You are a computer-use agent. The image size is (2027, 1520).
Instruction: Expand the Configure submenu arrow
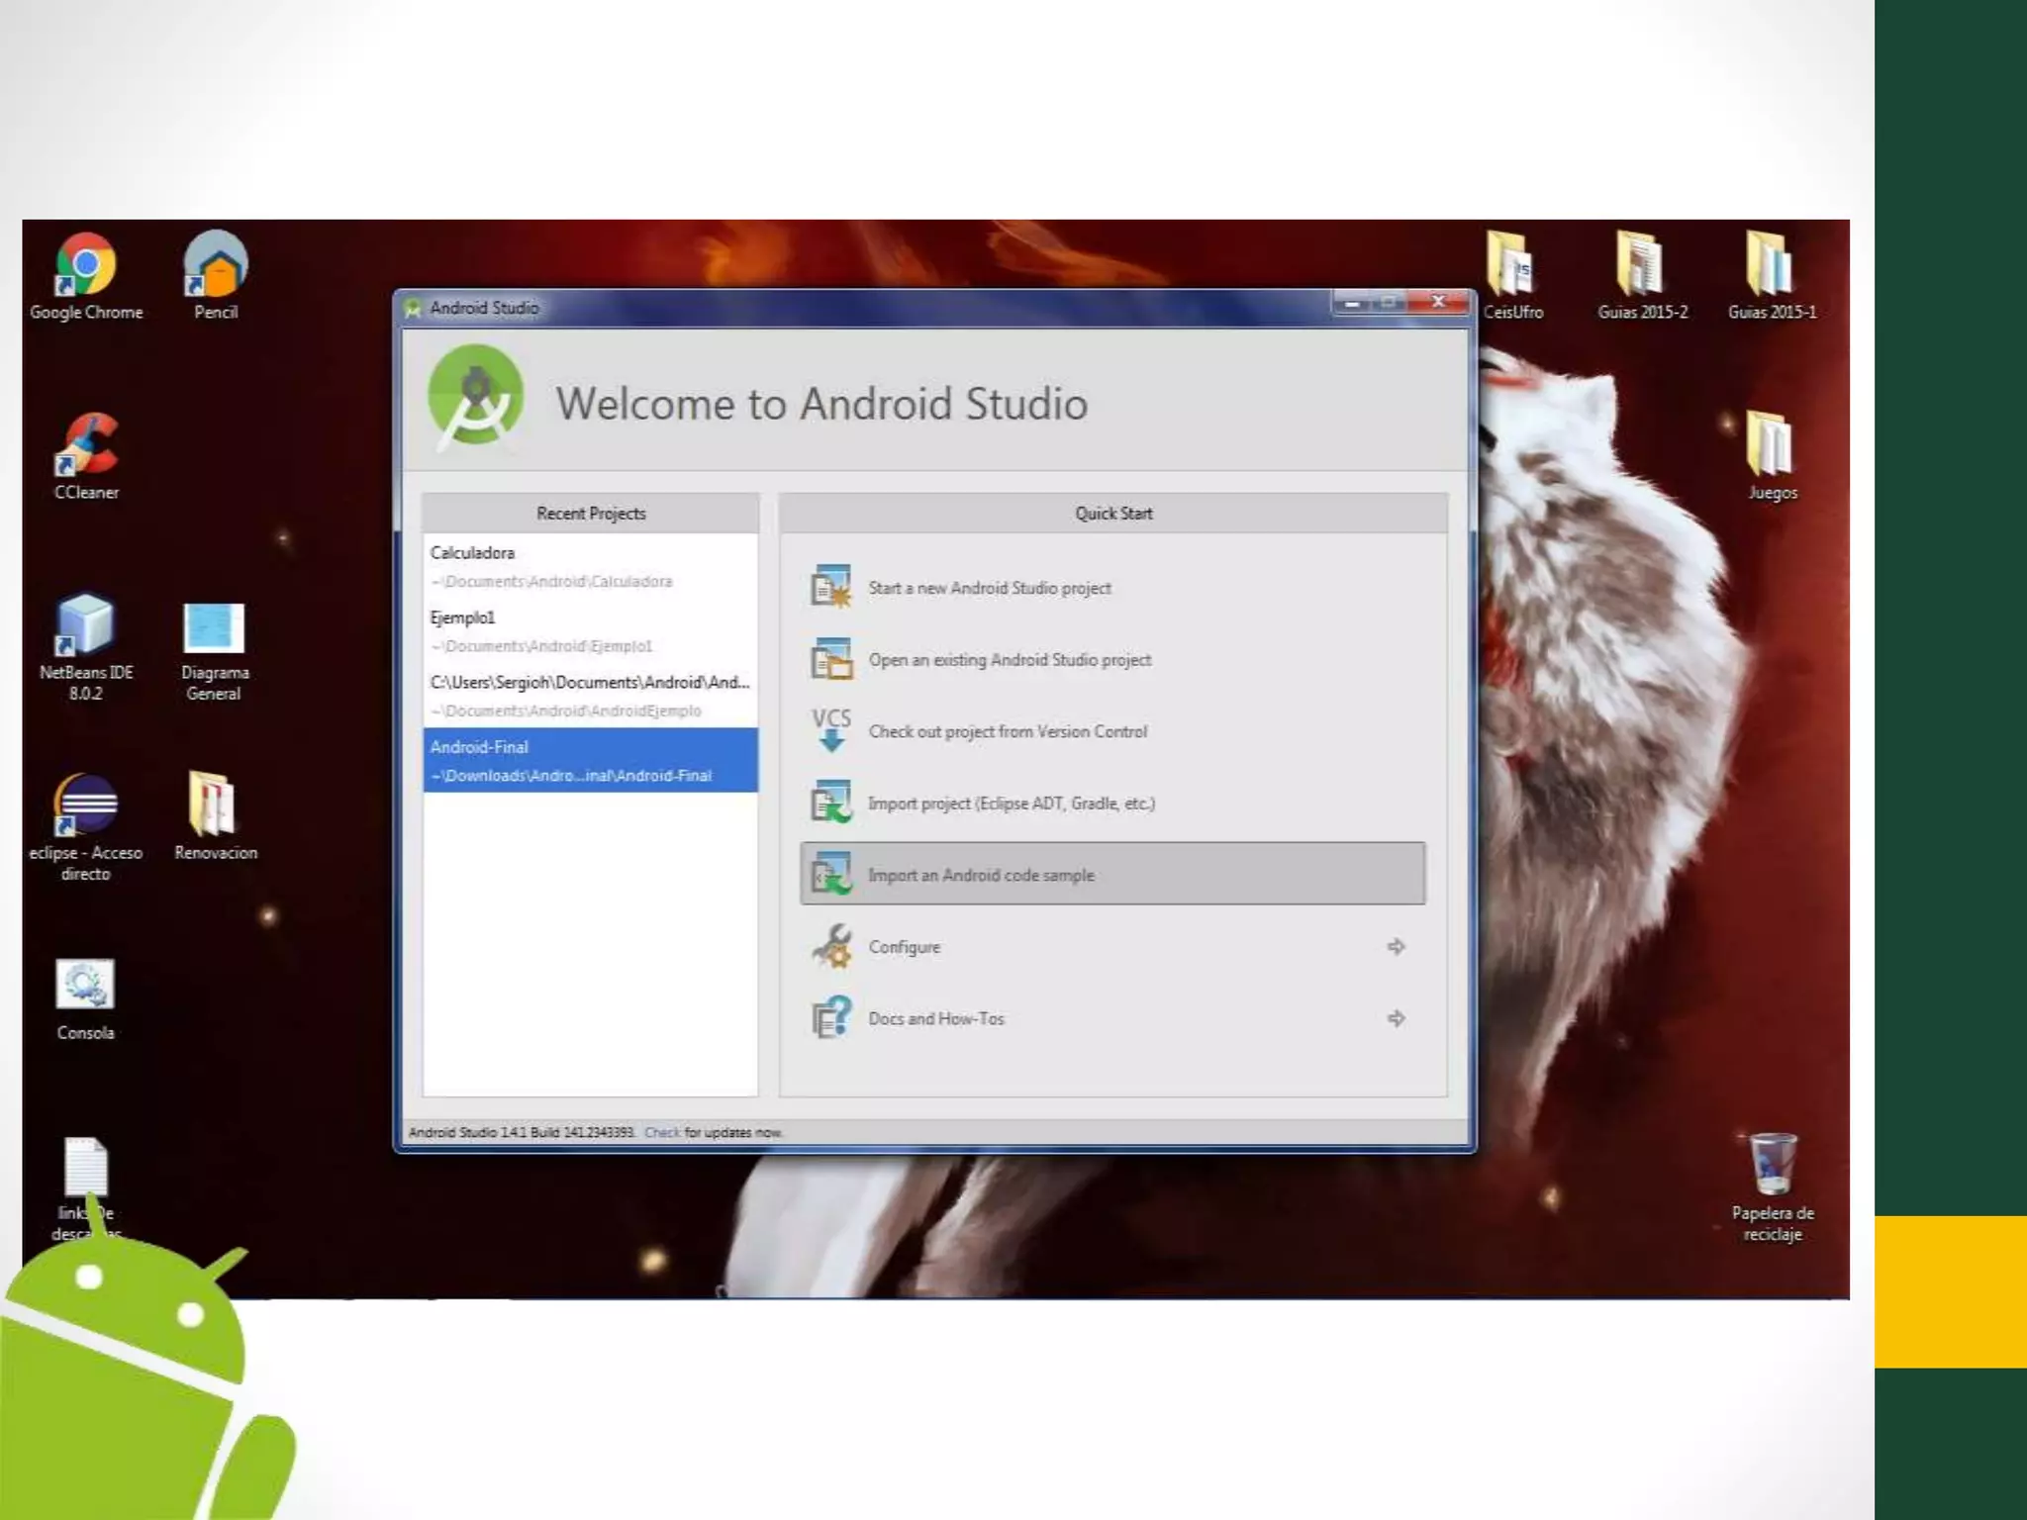point(1396,947)
